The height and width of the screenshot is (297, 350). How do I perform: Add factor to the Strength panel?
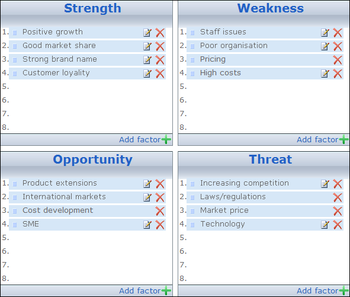click(x=145, y=140)
